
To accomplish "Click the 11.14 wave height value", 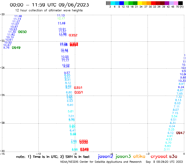I will click(17, 19).
